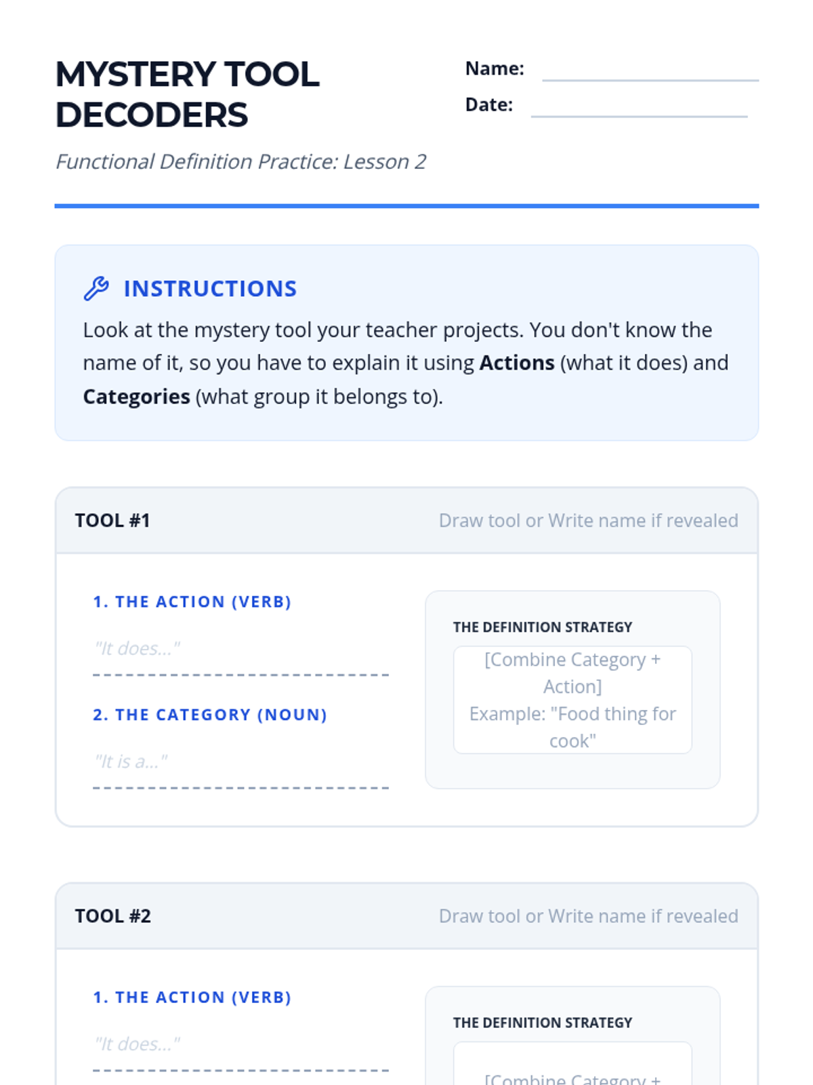The width and height of the screenshot is (813, 1085).
Task: Click Tool #2 definition strategy box
Action: tap(572, 1063)
